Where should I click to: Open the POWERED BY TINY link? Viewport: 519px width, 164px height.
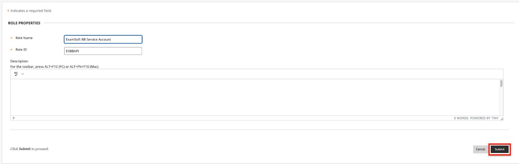point(484,118)
